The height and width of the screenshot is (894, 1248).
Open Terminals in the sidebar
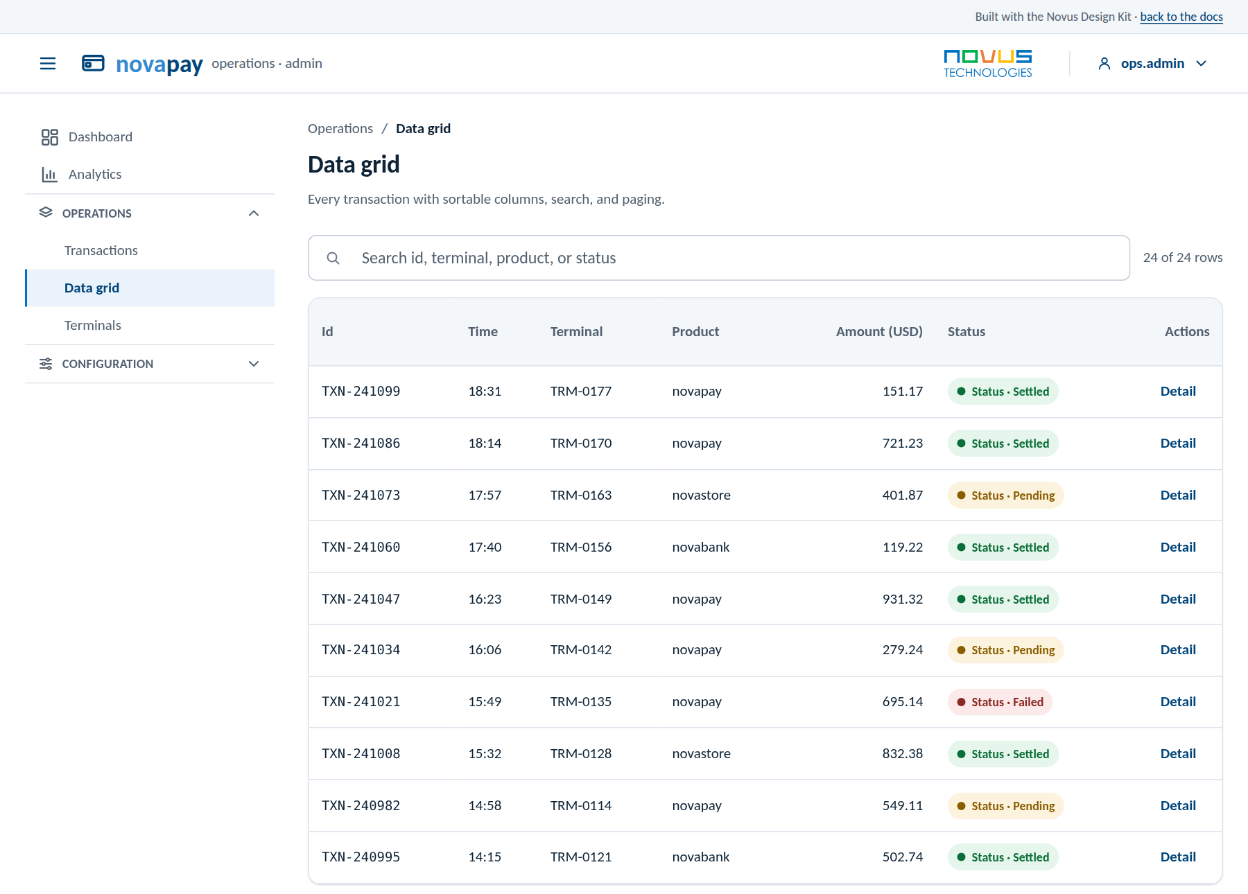(x=150, y=326)
